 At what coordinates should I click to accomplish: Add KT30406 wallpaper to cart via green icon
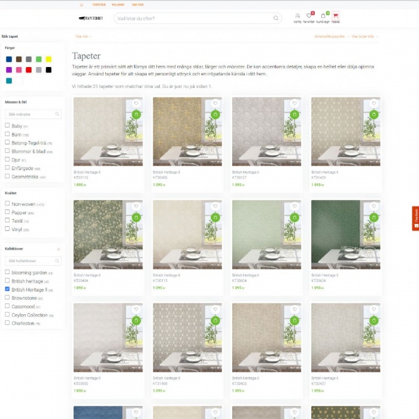point(215,114)
